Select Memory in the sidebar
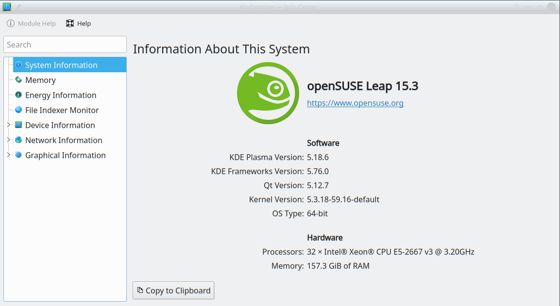Viewport: 560px width, 306px height. point(40,80)
